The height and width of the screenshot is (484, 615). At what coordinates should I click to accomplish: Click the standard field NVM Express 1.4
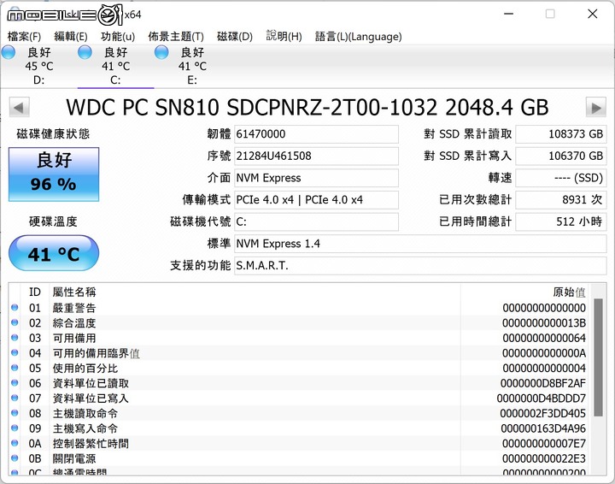(420, 244)
